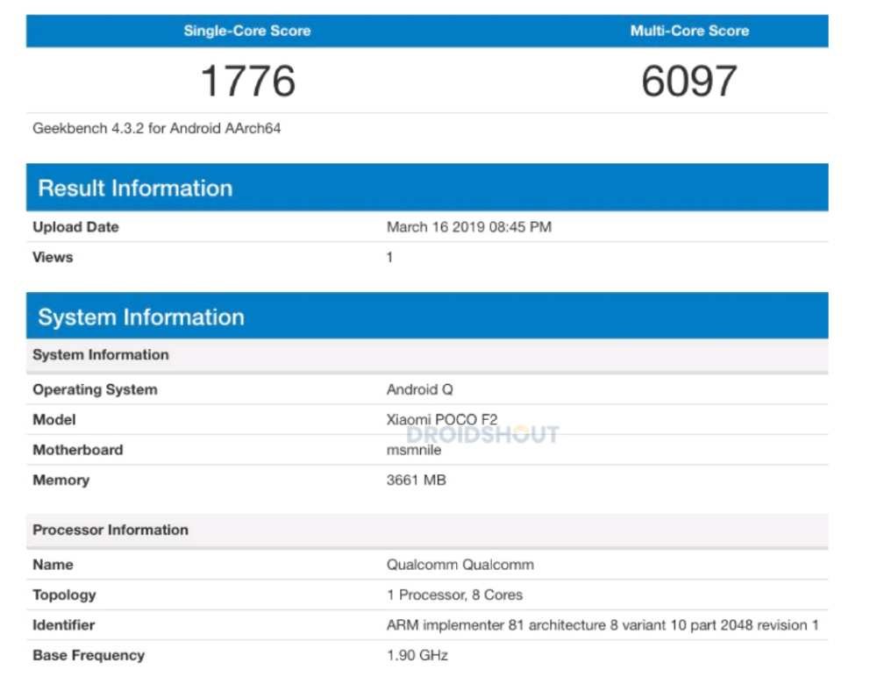
Task: Select the Qualcomm Qualcomm processor name
Action: point(460,565)
